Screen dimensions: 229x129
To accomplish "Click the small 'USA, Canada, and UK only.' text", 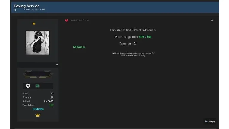I will (x=133, y=56).
